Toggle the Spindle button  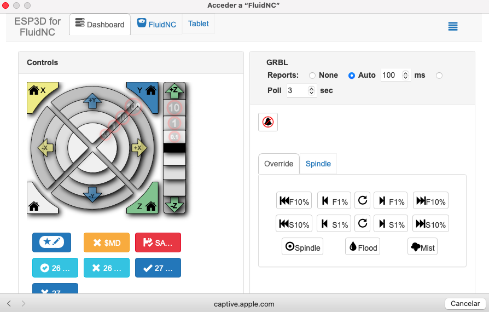pos(302,246)
